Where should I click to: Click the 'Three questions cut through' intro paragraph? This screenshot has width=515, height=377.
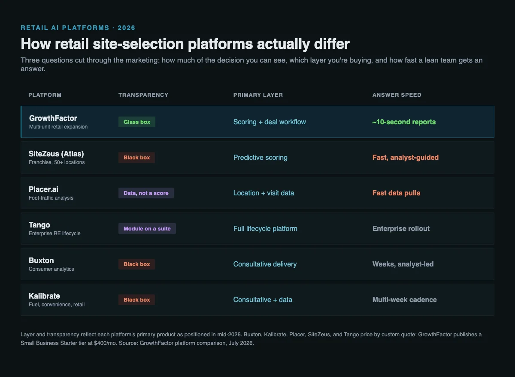coord(251,64)
